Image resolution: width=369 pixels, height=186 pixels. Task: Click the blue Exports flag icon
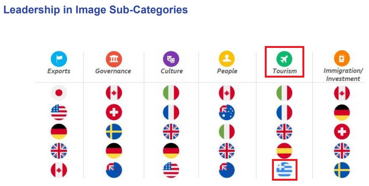[x=59, y=59]
